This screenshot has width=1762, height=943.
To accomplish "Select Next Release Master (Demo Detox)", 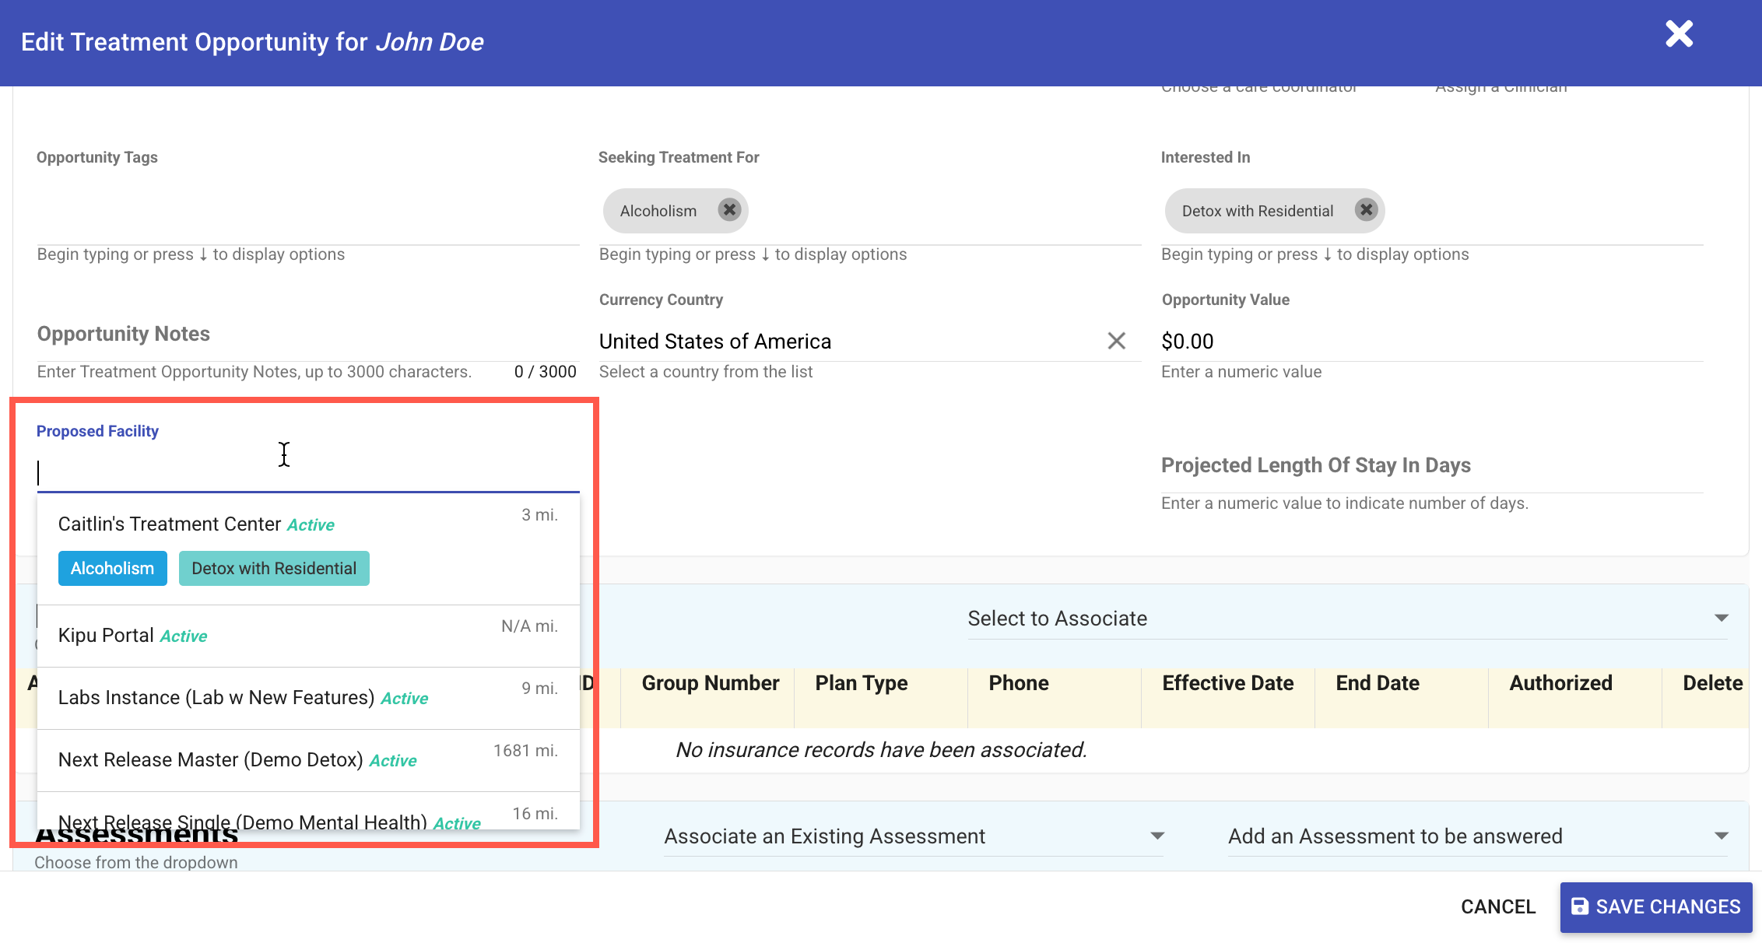I will point(210,760).
